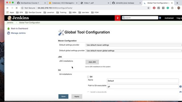Open the red notification badge showing 2
Screen dimensions: 182x102
tap(117, 18)
